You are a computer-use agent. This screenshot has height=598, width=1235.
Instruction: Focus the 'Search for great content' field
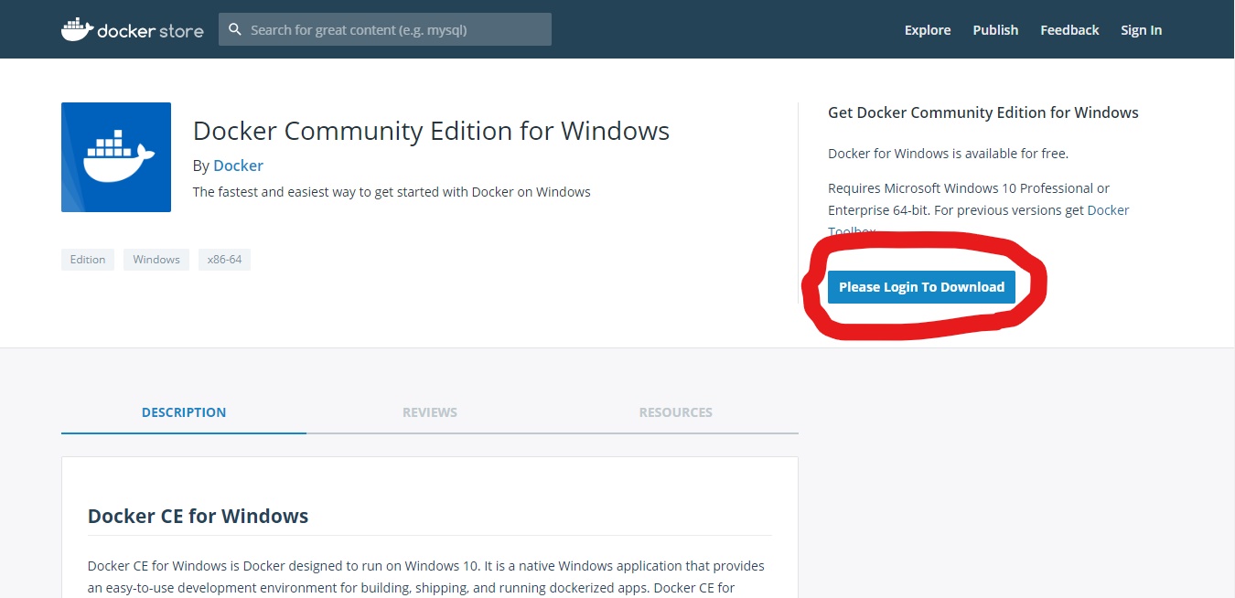(x=385, y=29)
